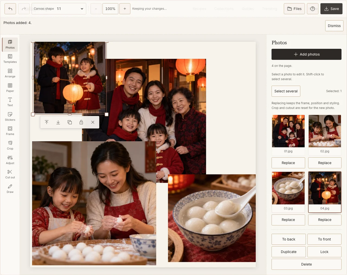This screenshot has height=275, width=347.
Task: Activate the Crop tool
Action: pos(10,145)
